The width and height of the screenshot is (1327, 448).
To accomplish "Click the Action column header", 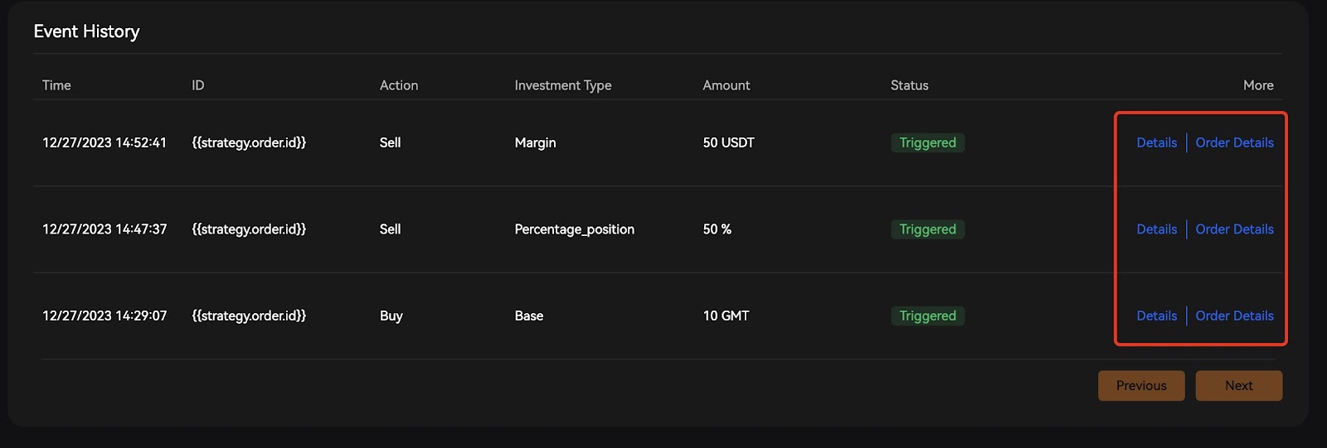I will (399, 85).
